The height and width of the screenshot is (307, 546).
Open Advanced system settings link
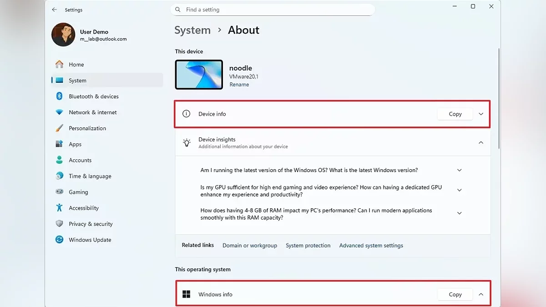371,246
